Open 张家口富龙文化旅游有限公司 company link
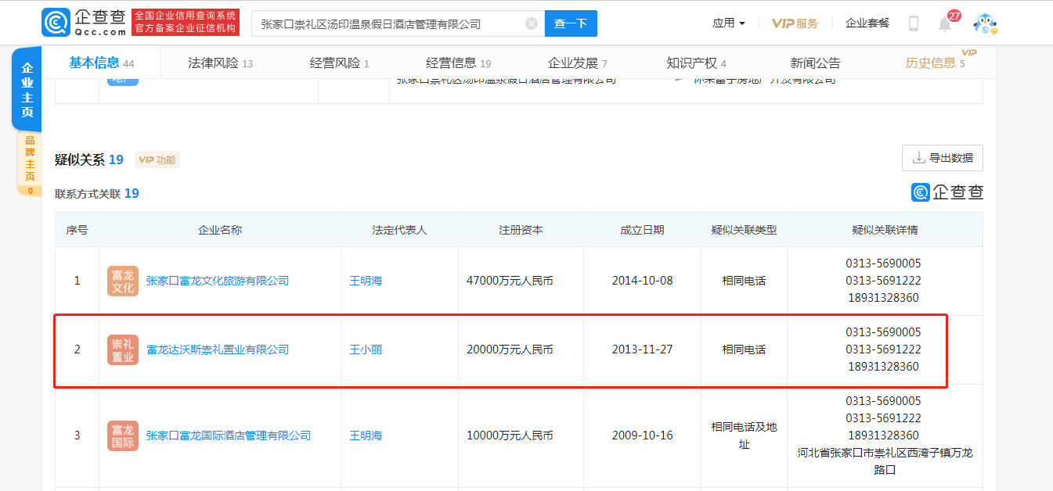The image size is (1053, 491). (218, 281)
